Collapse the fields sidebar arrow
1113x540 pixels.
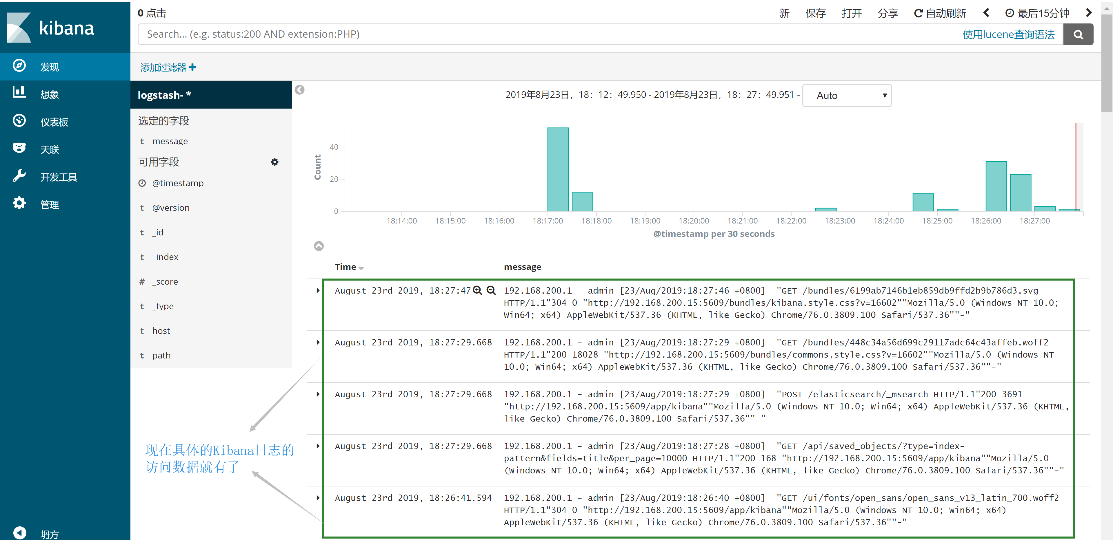(299, 90)
